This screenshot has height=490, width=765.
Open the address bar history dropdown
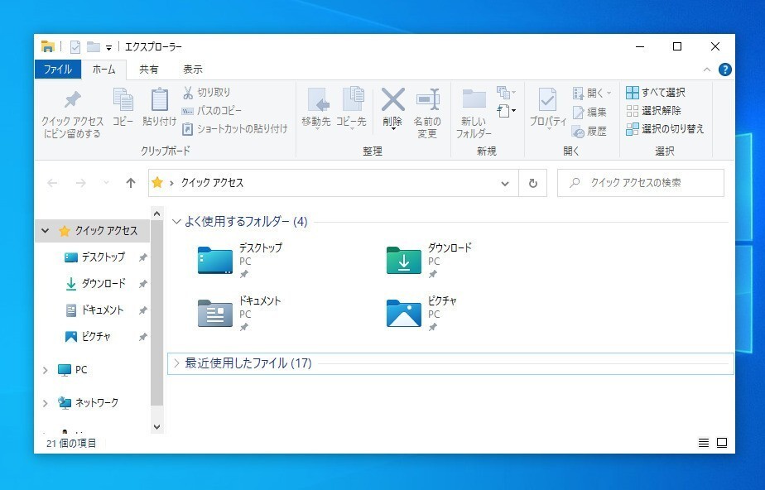click(x=505, y=183)
